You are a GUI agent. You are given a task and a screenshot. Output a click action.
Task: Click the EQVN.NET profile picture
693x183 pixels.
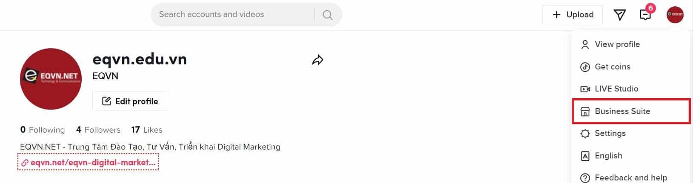(51, 79)
